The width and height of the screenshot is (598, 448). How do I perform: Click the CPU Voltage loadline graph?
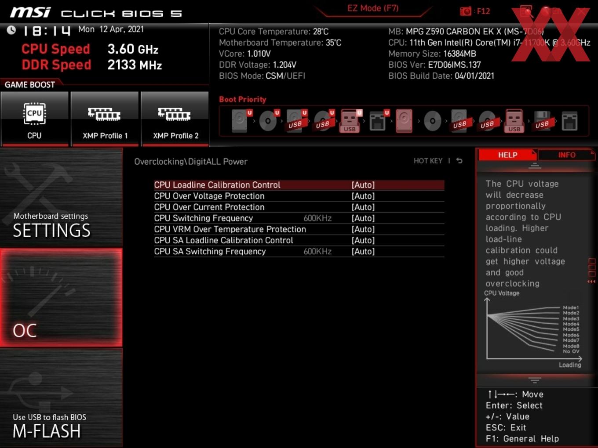coord(533,329)
